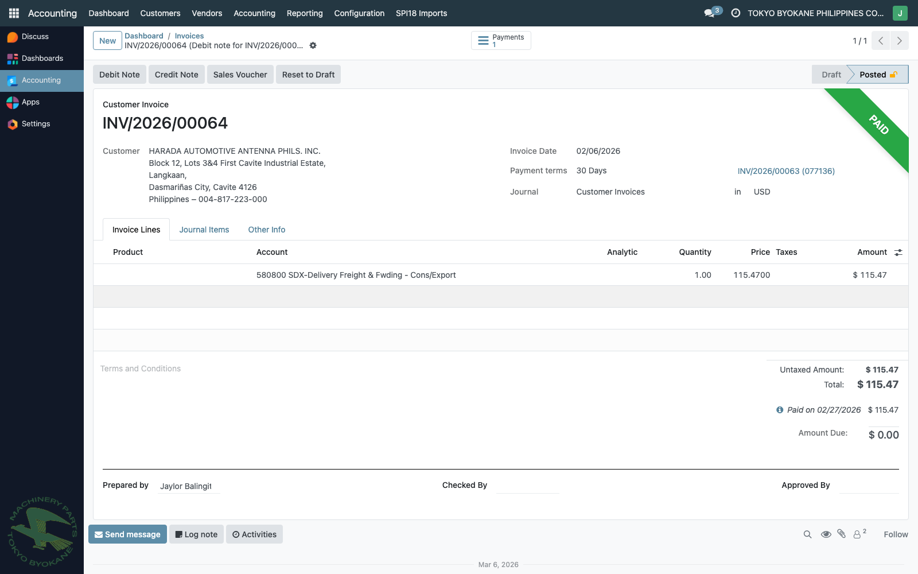Switch to the Journal Items tab
The height and width of the screenshot is (574, 918).
[204, 230]
